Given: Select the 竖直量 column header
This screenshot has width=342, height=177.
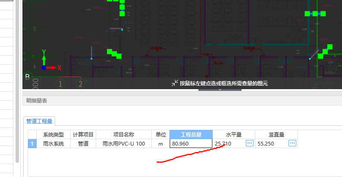Looking at the screenshot, I should point(276,134).
